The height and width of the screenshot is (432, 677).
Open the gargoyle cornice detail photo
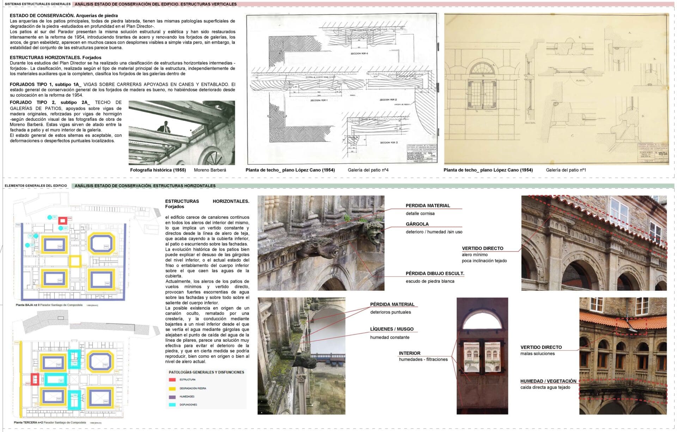pyautogui.click(x=321, y=243)
